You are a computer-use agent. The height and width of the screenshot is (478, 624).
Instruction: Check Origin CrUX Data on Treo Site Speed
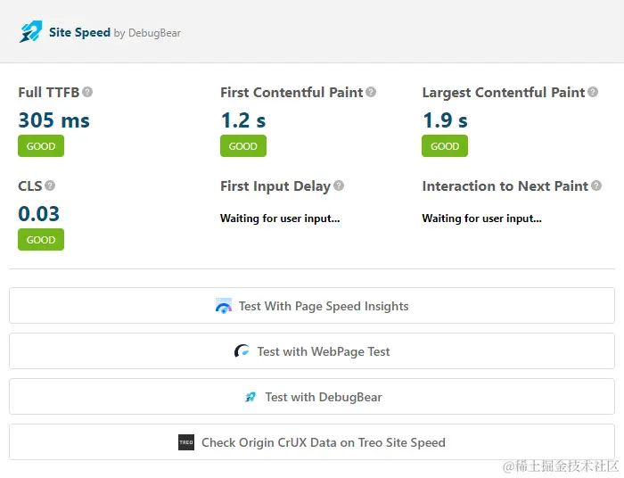(x=312, y=441)
